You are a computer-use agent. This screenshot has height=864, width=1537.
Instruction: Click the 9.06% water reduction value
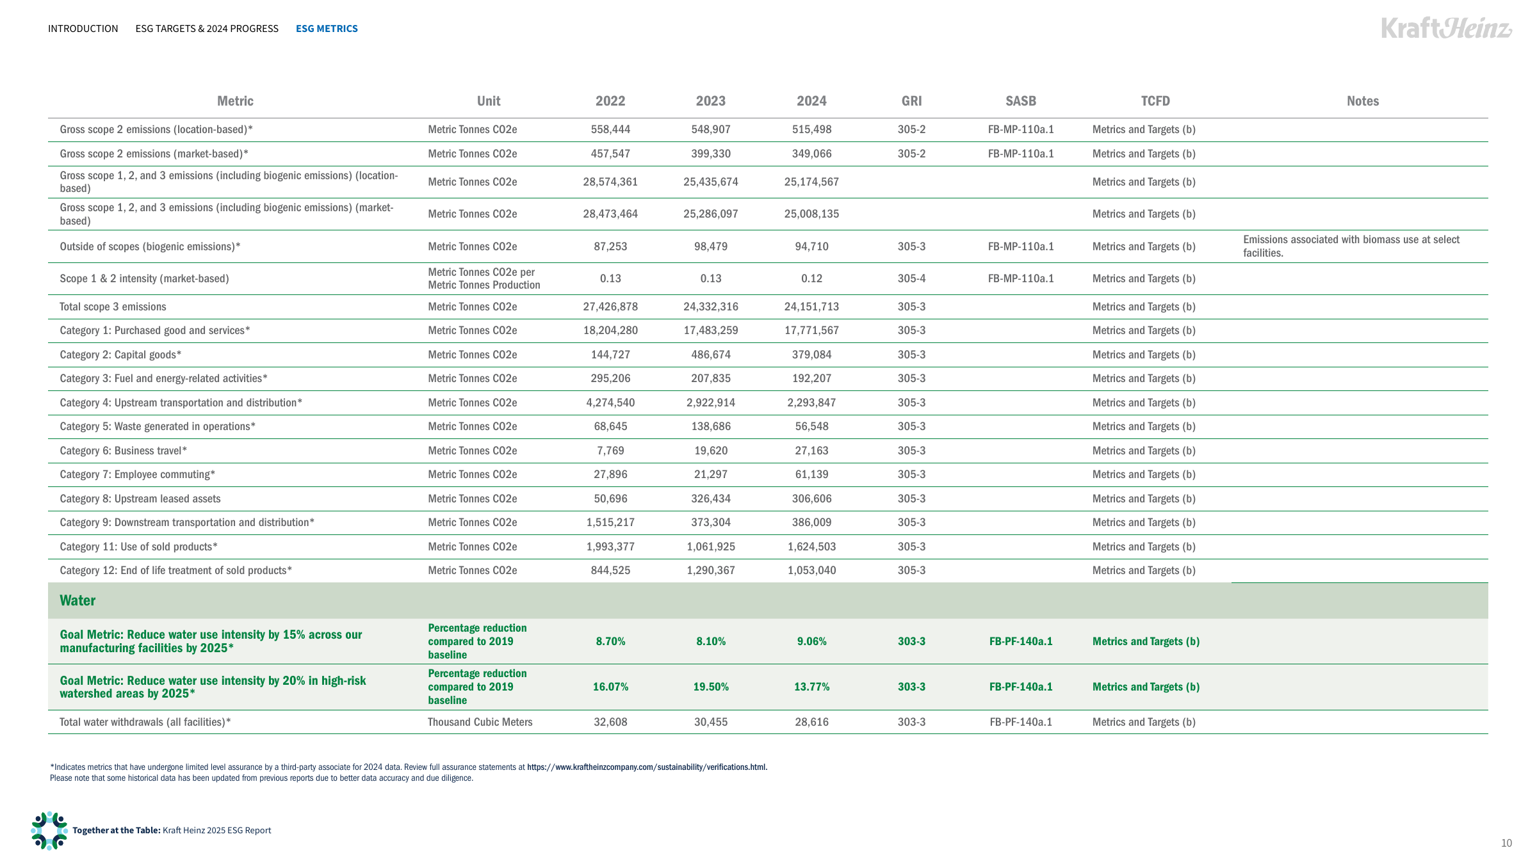[x=811, y=641]
